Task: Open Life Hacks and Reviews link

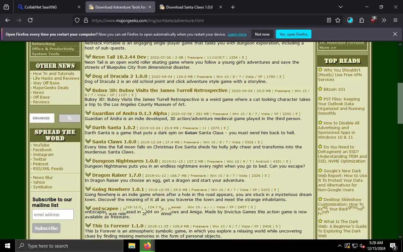Action: tap(56, 78)
